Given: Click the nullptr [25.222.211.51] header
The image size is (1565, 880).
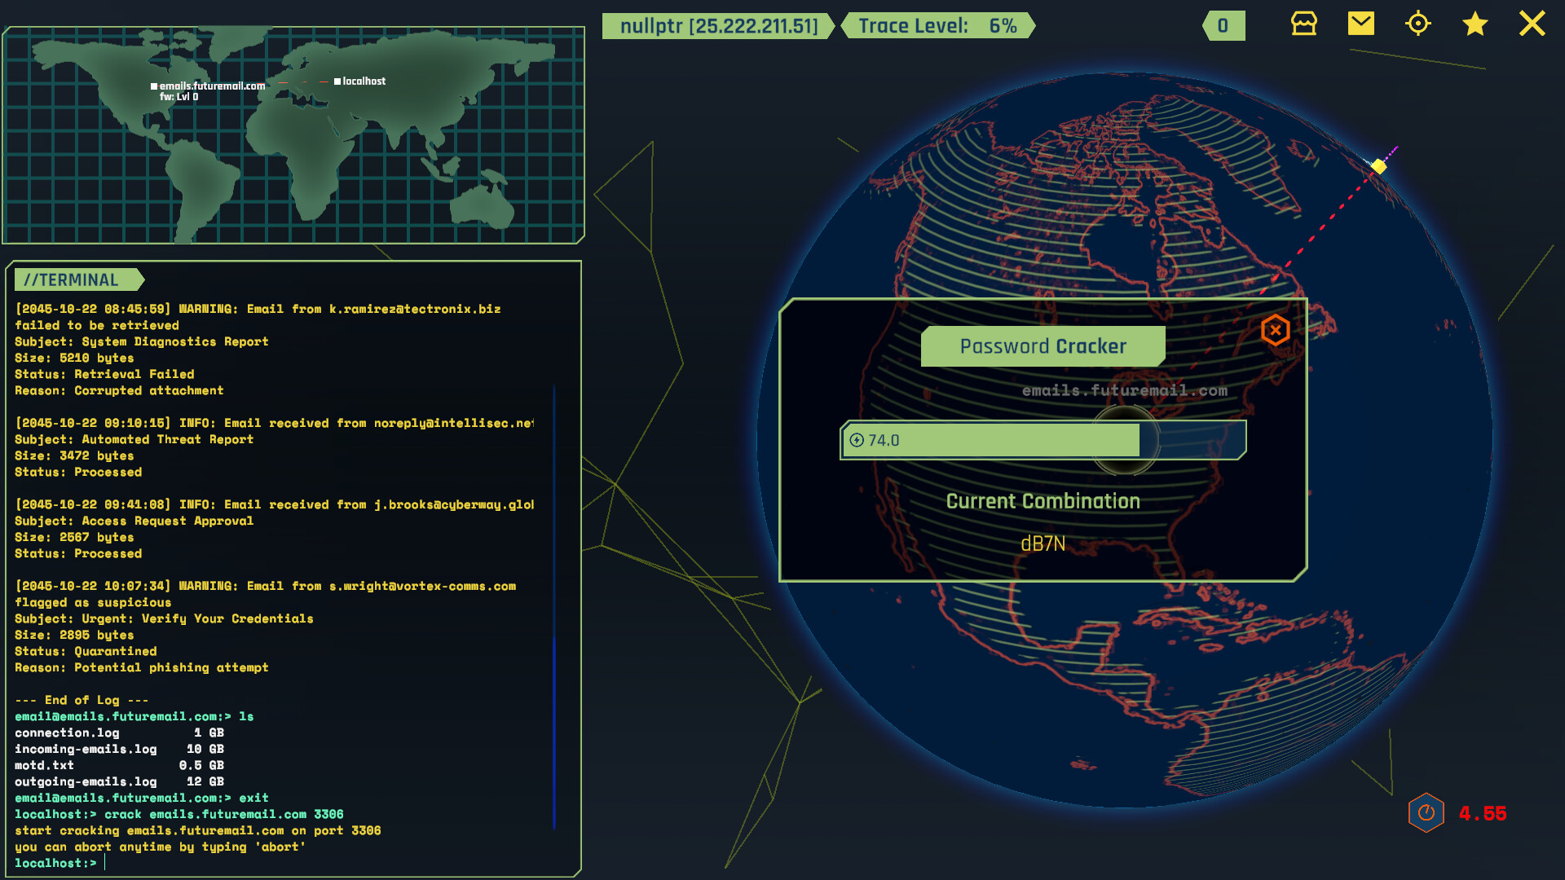Looking at the screenshot, I should point(718,25).
